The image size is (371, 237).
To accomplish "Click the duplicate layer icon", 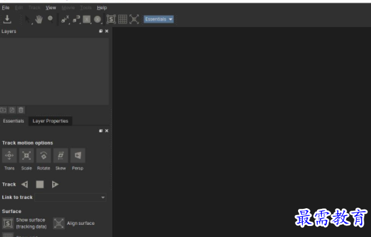I will point(12,110).
